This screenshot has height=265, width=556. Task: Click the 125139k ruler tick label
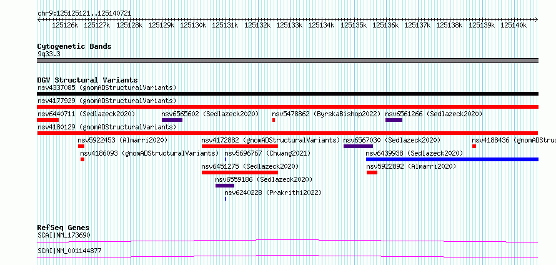click(482, 25)
